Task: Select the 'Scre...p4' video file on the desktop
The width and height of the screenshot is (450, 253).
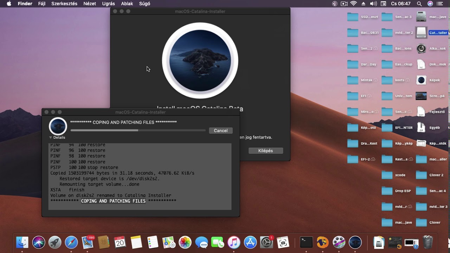Action: click(421, 96)
